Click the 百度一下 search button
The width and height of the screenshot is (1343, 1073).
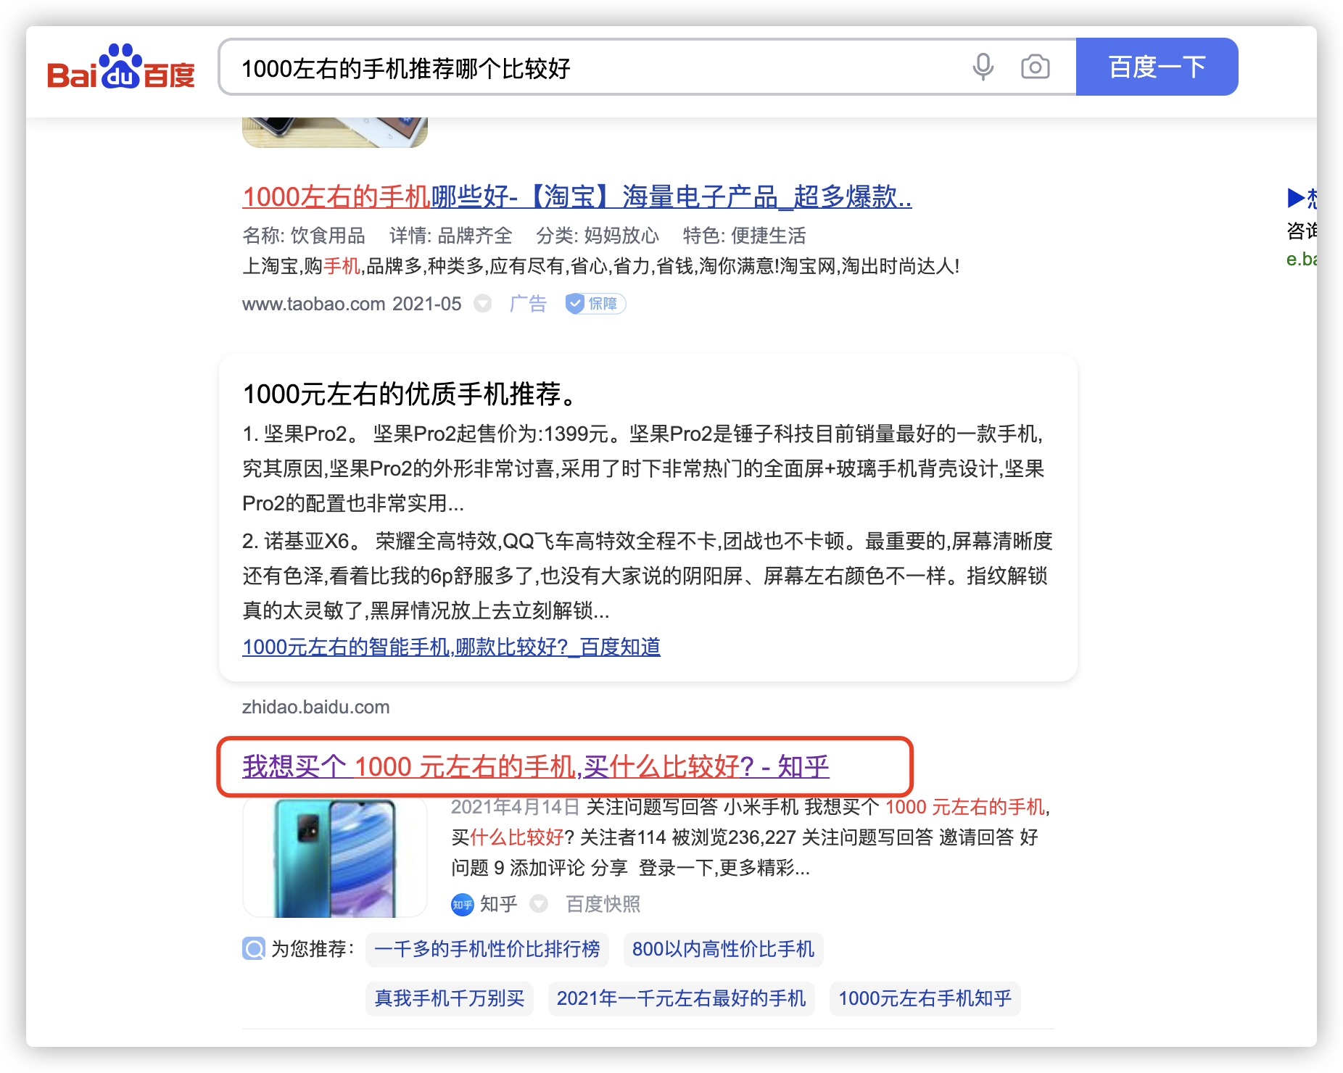[x=1157, y=67]
